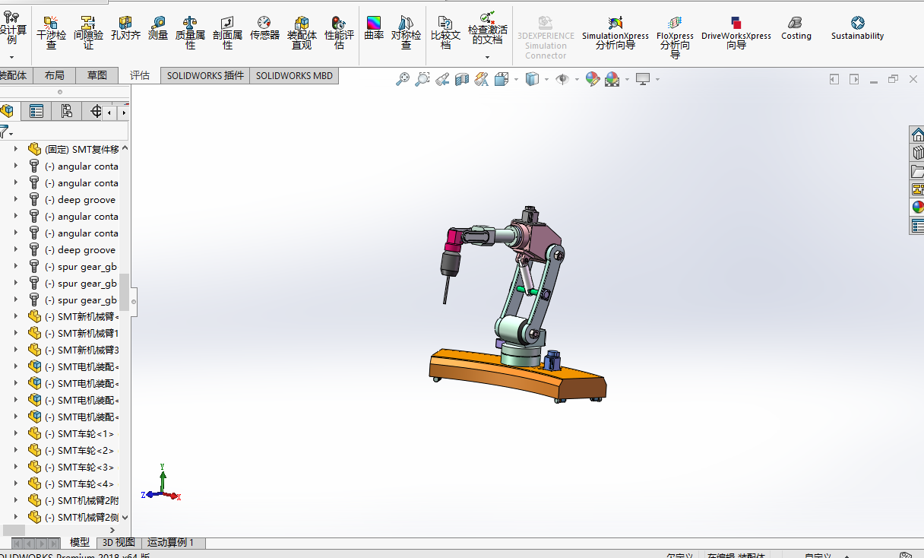The width and height of the screenshot is (924, 558).
Task: Open Mass Properties (质量属性)
Action: 190,33
